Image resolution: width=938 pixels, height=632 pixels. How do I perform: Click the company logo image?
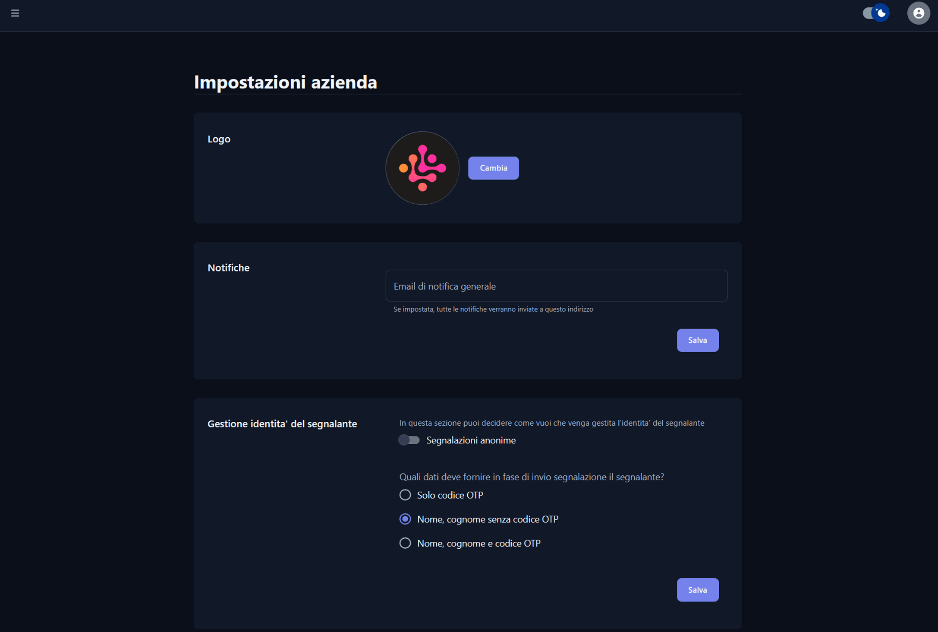422,168
